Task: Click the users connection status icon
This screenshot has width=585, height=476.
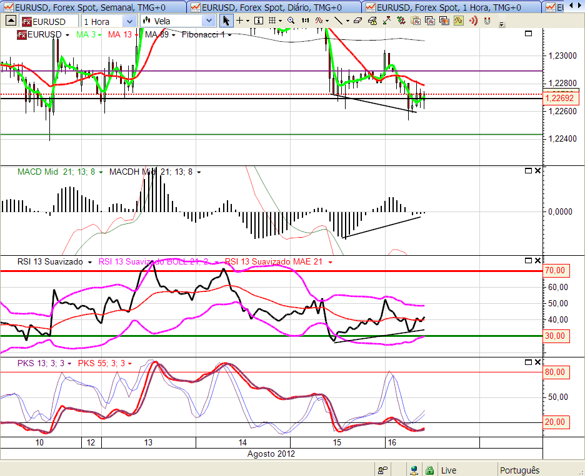Action: (x=382, y=470)
